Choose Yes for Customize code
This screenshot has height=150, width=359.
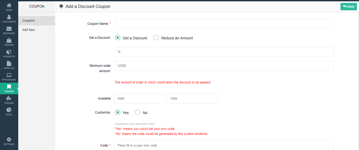(118, 112)
